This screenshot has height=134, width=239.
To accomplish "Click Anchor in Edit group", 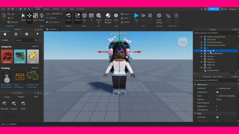I will [125, 22].
